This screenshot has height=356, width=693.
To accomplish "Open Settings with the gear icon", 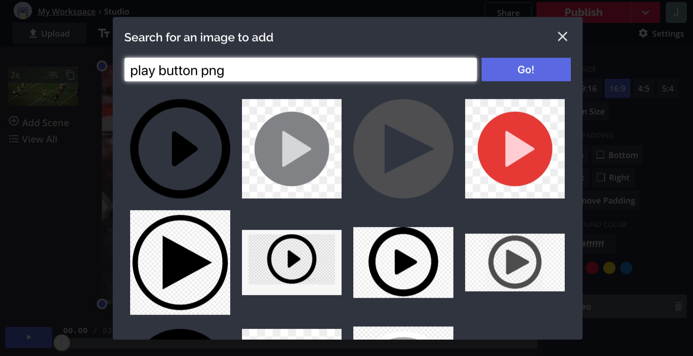I will tap(661, 33).
